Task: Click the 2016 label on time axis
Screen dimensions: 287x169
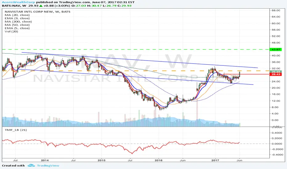Action: tap(159, 160)
